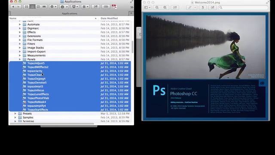Expand the Measurements folder
The image size is (275, 155).
[20, 56]
